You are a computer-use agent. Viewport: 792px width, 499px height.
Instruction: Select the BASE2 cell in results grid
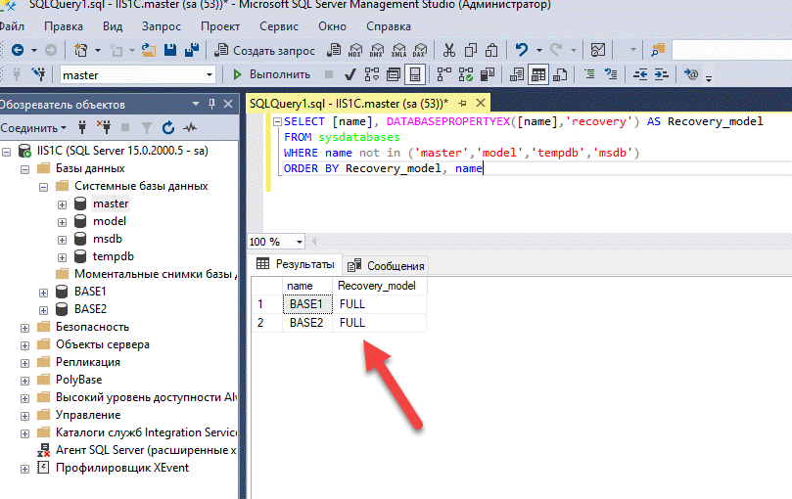[306, 322]
